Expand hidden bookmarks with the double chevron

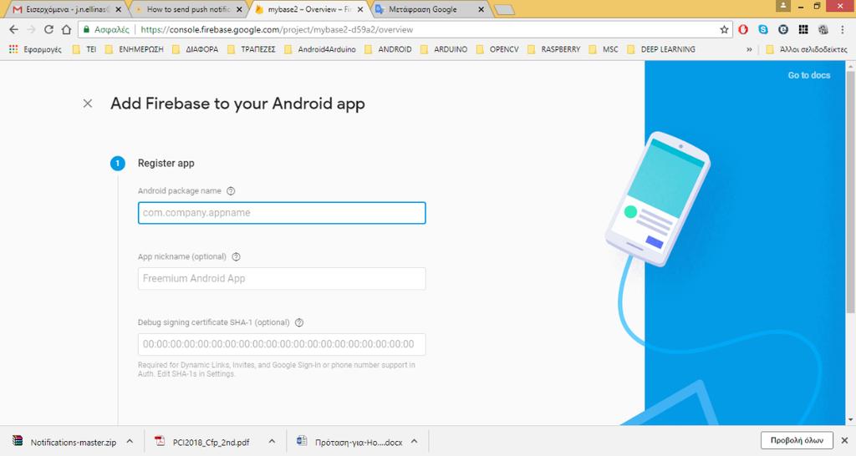pos(749,49)
